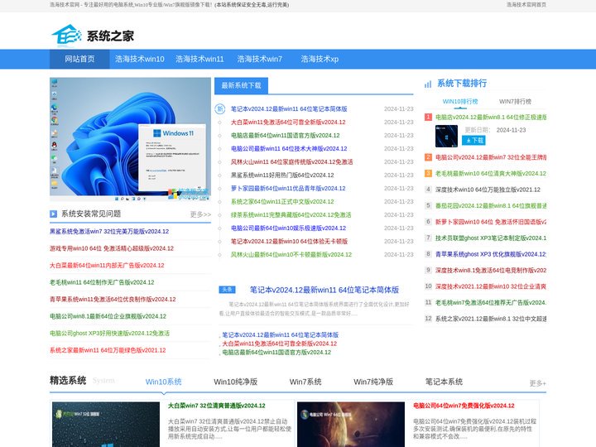Click date 2024-11-23 beside 笔记本v2024.12最新win11
The image size is (596, 447).
[x=399, y=109]
